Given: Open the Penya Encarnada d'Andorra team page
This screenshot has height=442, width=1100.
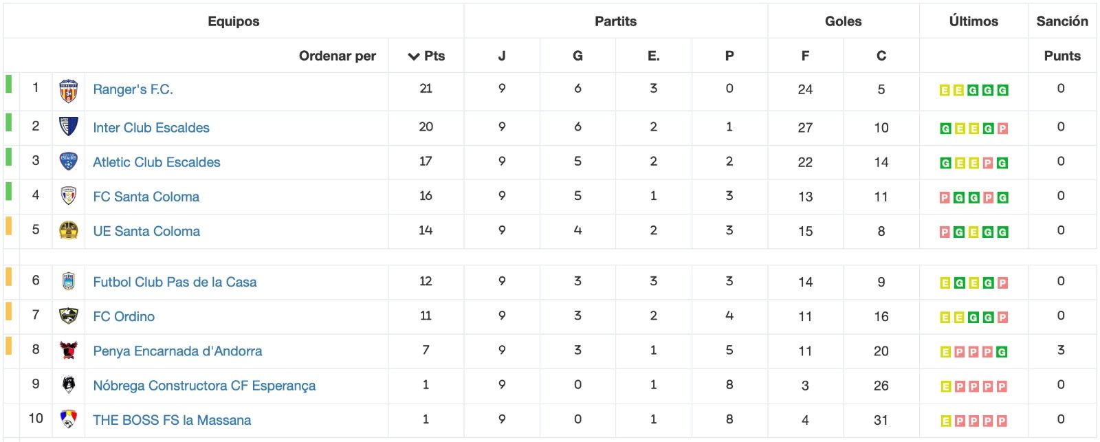Looking at the screenshot, I should (177, 351).
